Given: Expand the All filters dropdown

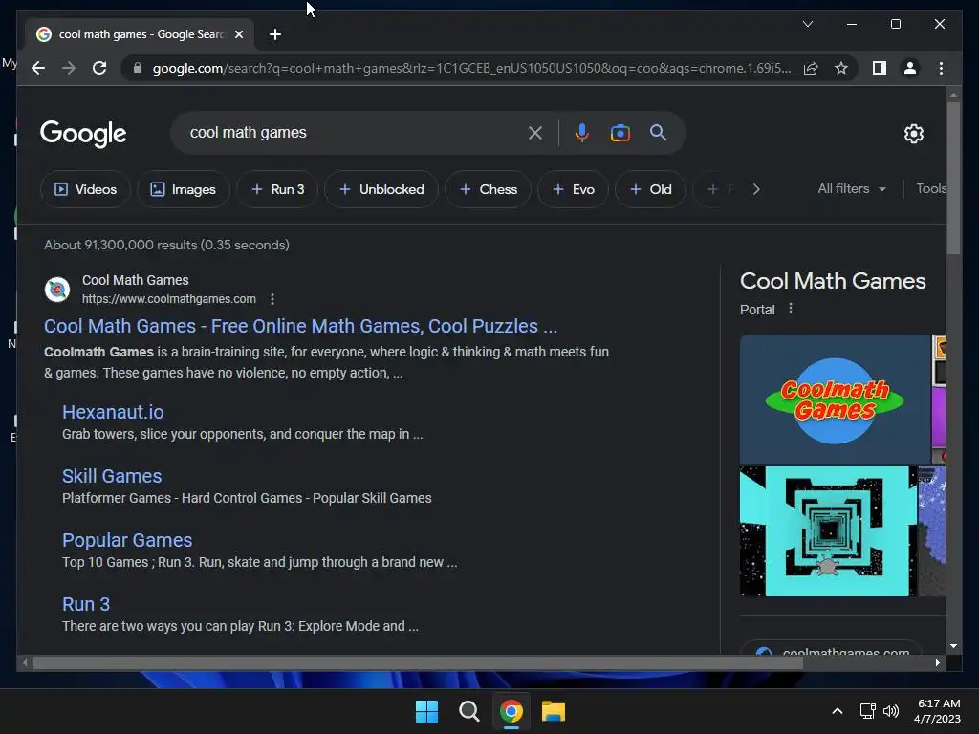Looking at the screenshot, I should [852, 188].
